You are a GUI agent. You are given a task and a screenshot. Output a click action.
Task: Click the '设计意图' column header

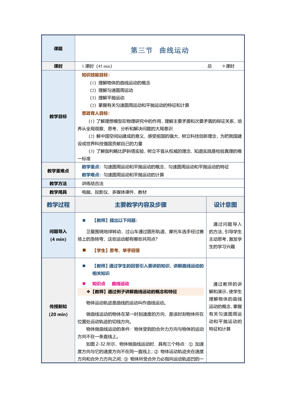pos(225,205)
